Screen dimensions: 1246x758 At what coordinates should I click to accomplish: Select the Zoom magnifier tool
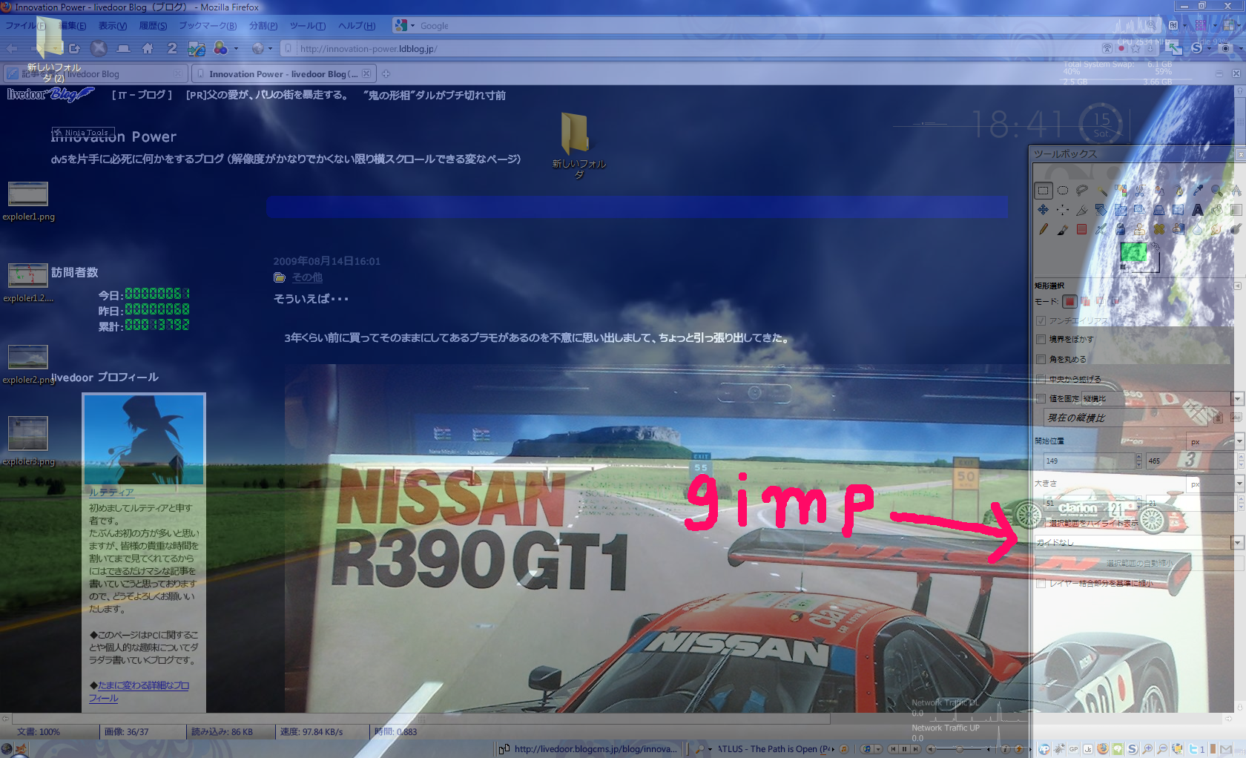point(1217,191)
